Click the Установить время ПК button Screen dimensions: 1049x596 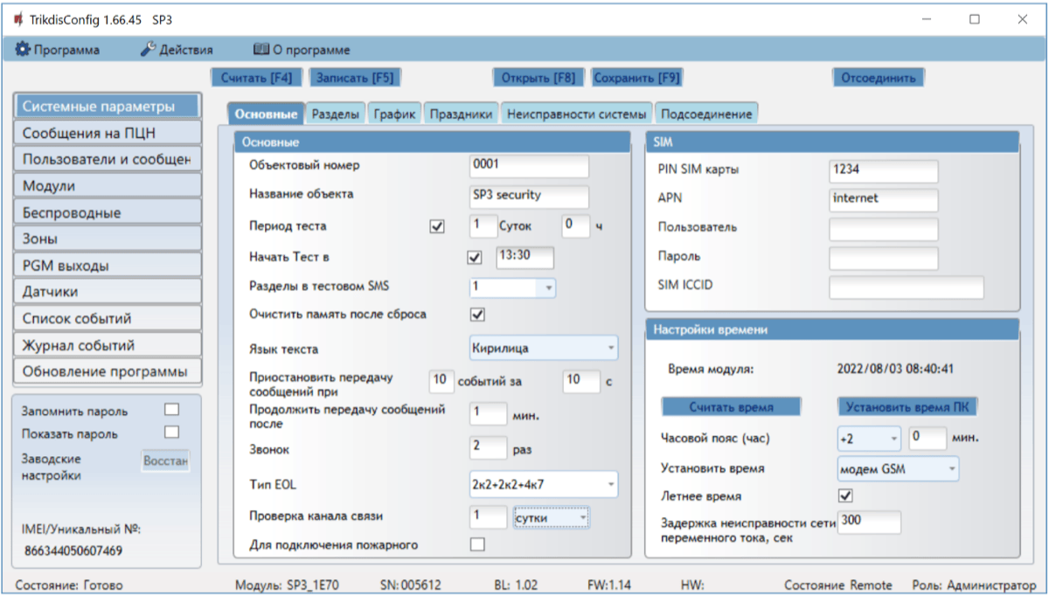(x=907, y=407)
